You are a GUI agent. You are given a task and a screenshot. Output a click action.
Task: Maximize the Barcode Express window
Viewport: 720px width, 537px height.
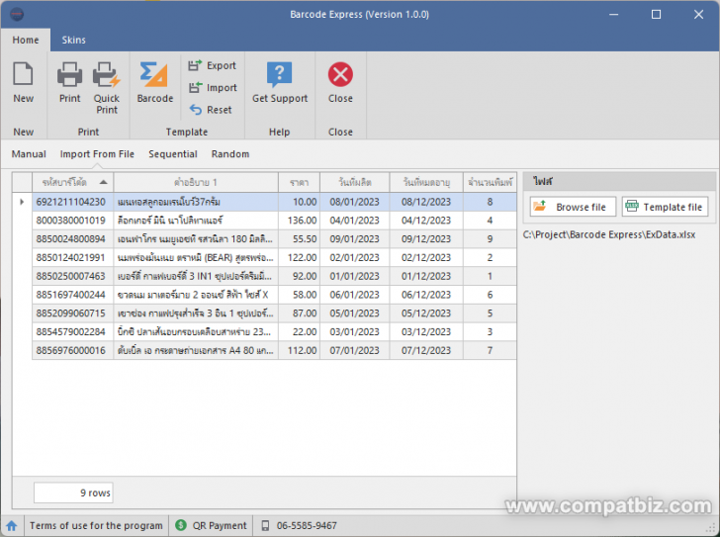pyautogui.click(x=656, y=14)
